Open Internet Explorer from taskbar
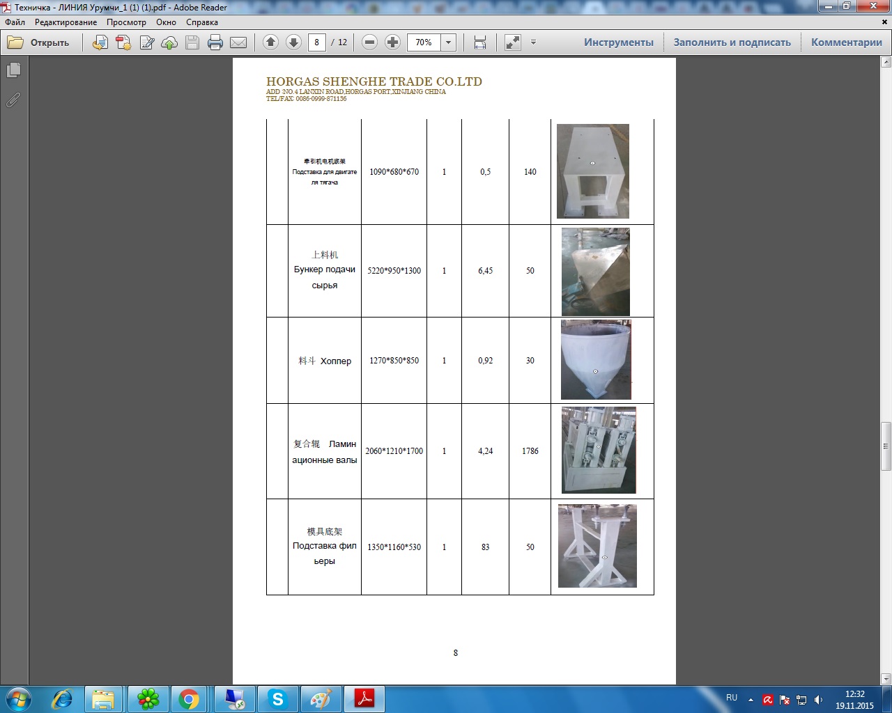Image resolution: width=892 pixels, height=713 pixels. point(63,699)
